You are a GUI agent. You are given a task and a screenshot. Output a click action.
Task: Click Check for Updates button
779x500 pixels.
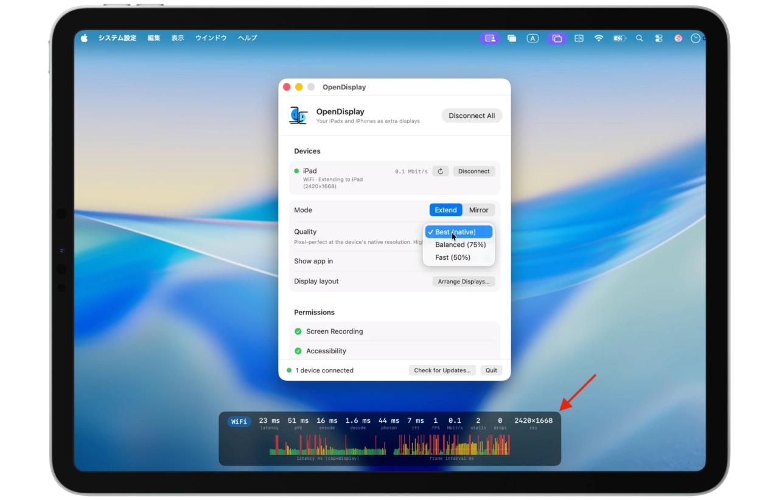pyautogui.click(x=442, y=370)
